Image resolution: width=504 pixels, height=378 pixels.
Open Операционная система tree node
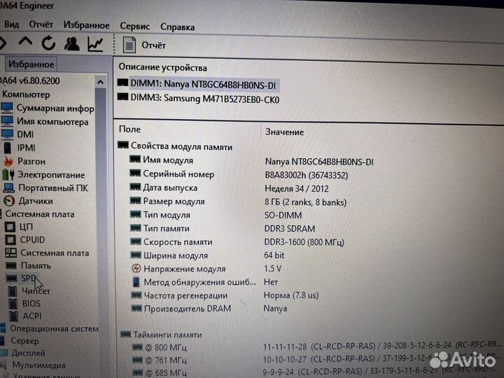(x=54, y=328)
